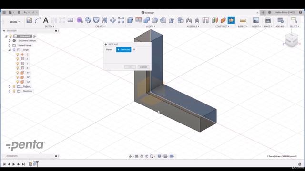The image size is (305, 171).
Task: Click the Make 3D print icon
Action: [x=268, y=20]
